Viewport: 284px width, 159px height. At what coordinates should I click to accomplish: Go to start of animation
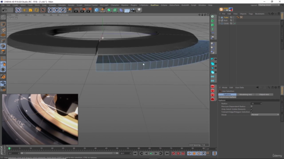[x=135, y=153]
